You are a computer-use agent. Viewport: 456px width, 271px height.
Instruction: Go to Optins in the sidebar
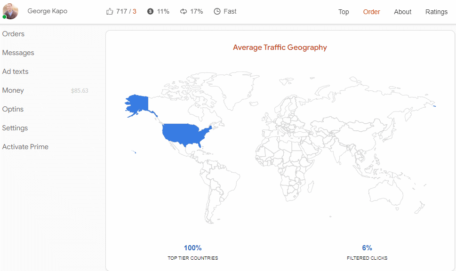point(13,109)
